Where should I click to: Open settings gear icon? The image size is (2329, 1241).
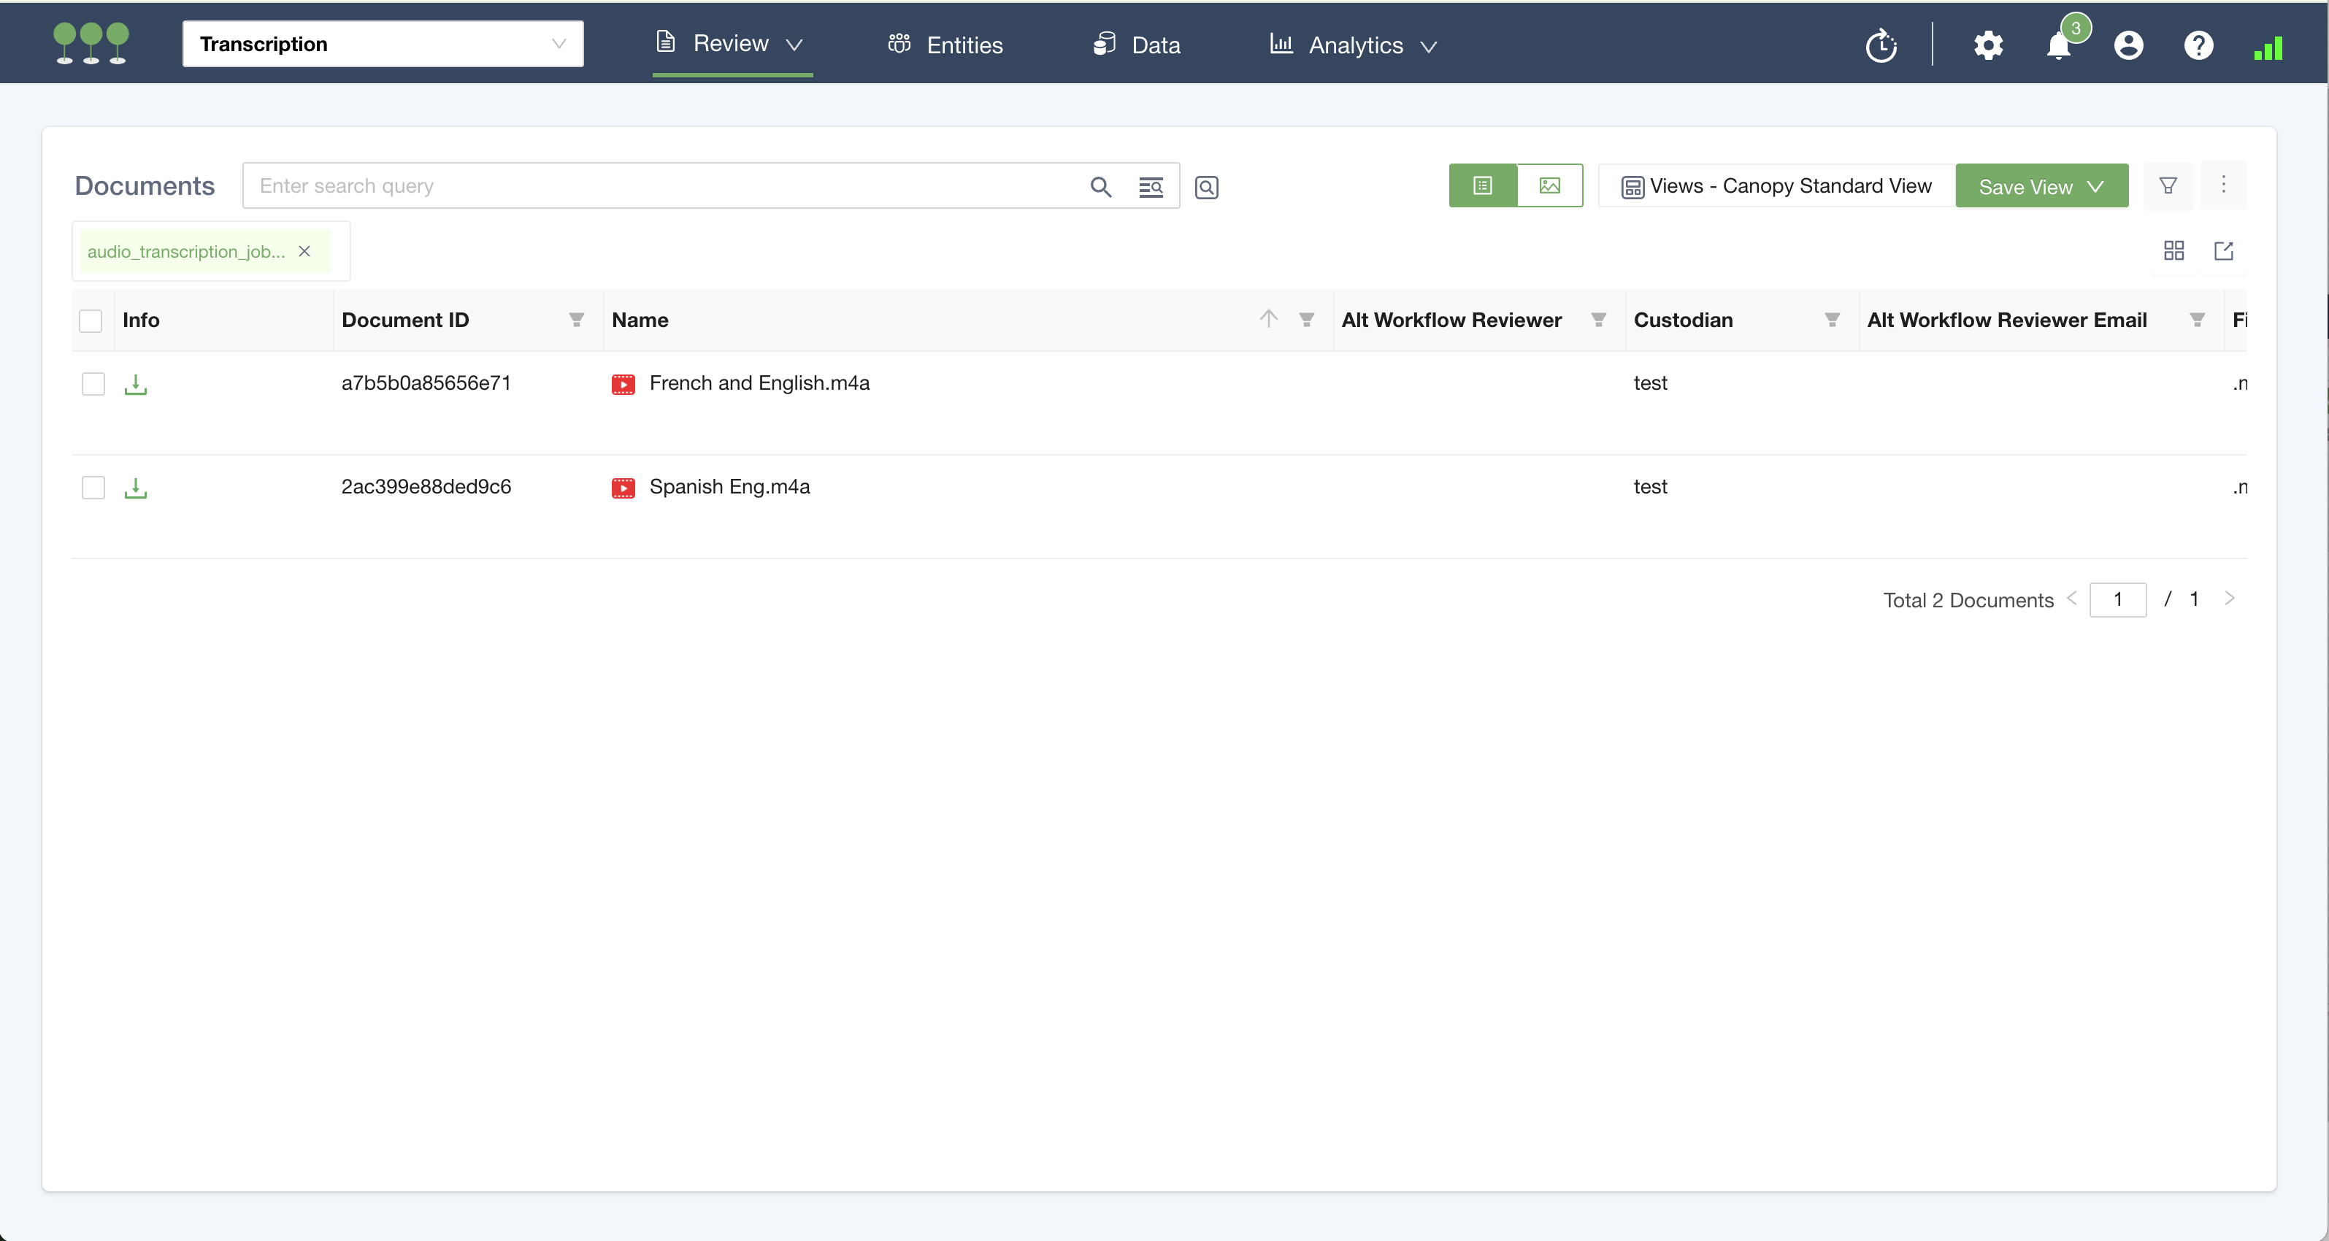pos(1988,45)
